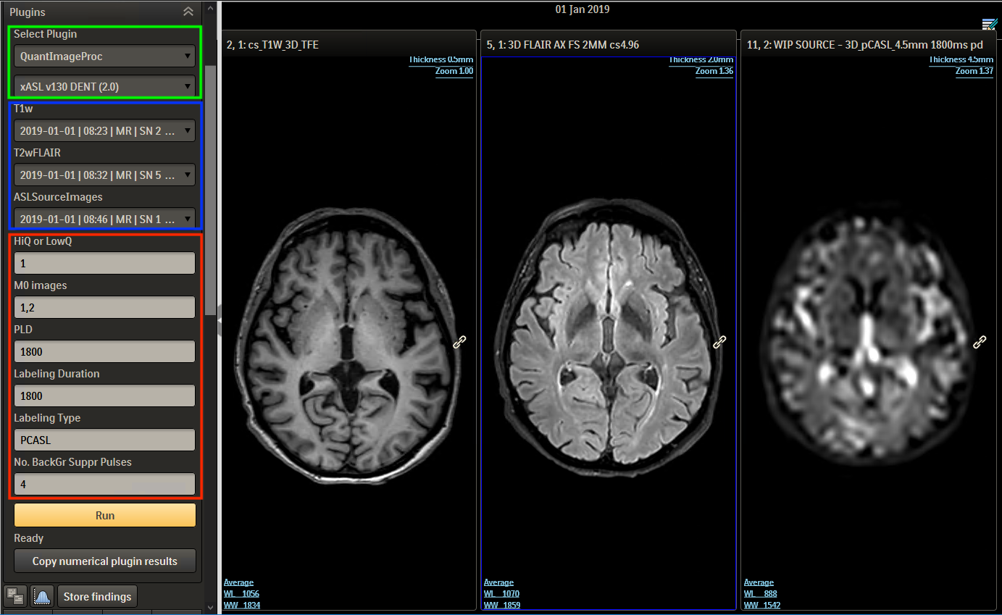
Task: Open the ASLSourceImages series dropdown
Action: coord(104,219)
